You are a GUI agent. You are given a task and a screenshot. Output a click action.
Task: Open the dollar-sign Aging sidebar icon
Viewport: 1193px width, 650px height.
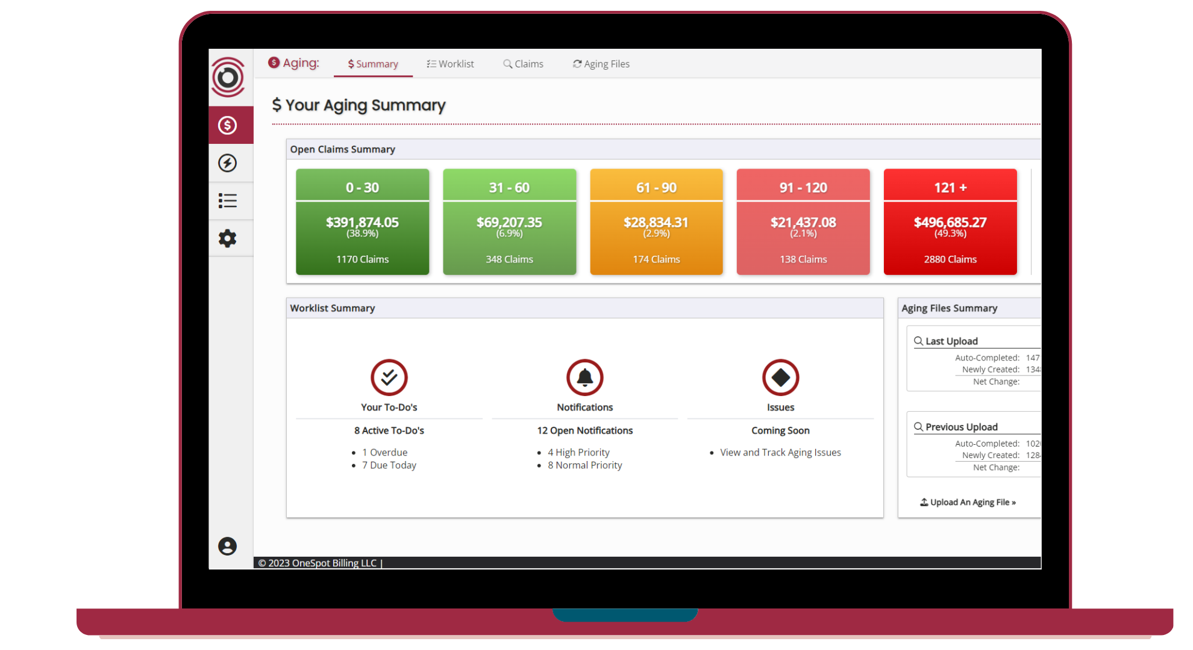228,125
